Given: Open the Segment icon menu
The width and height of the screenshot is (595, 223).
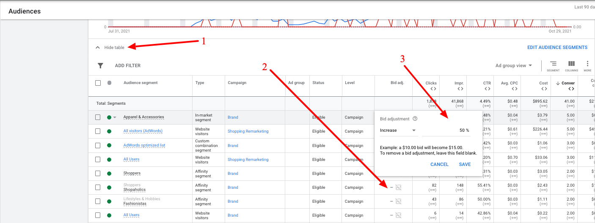Looking at the screenshot, I should tap(553, 66).
